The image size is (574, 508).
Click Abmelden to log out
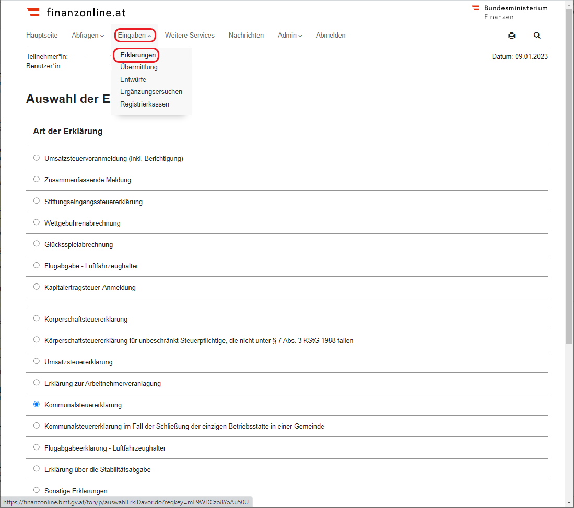[331, 36]
